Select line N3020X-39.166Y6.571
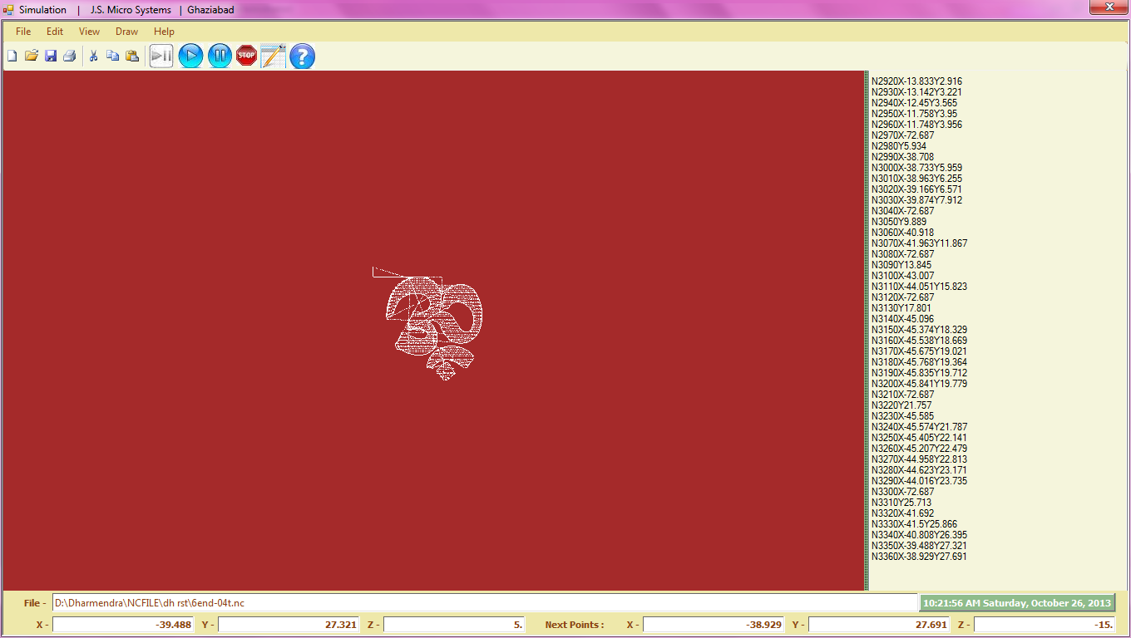 [916, 189]
